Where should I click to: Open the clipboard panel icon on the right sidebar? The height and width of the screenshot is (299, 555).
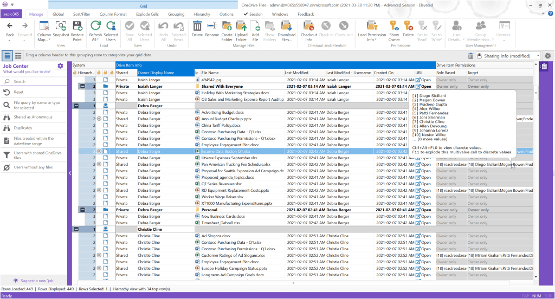point(544,67)
